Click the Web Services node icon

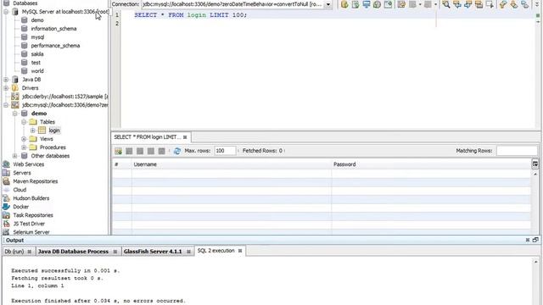(6, 164)
